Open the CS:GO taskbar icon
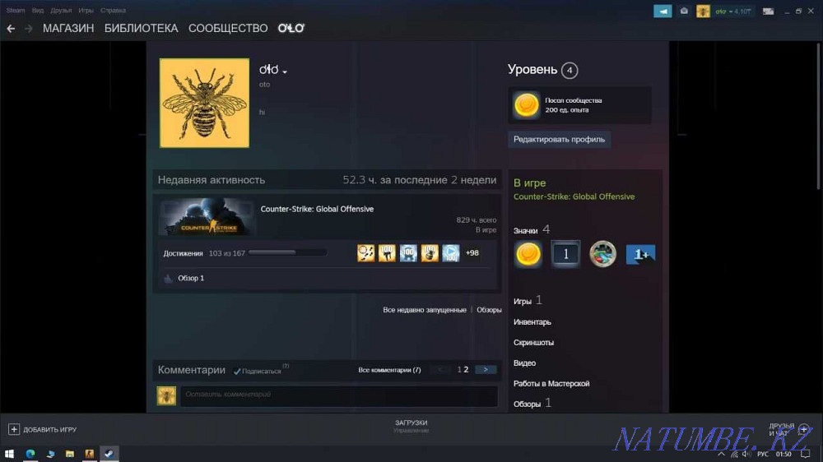The image size is (823, 462). pyautogui.click(x=89, y=454)
